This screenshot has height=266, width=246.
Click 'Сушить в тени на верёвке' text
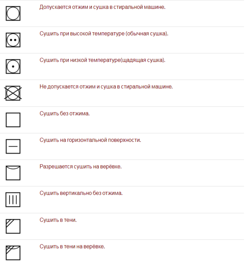[72, 247]
